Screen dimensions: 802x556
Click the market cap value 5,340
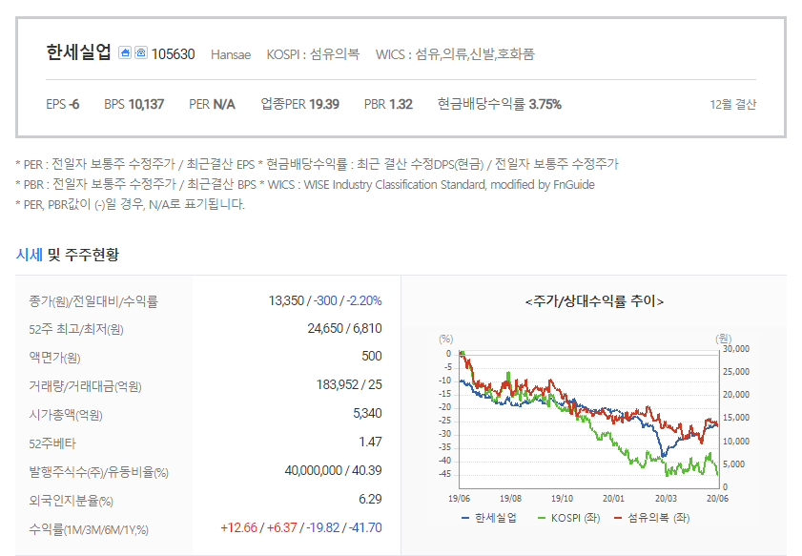[368, 413]
